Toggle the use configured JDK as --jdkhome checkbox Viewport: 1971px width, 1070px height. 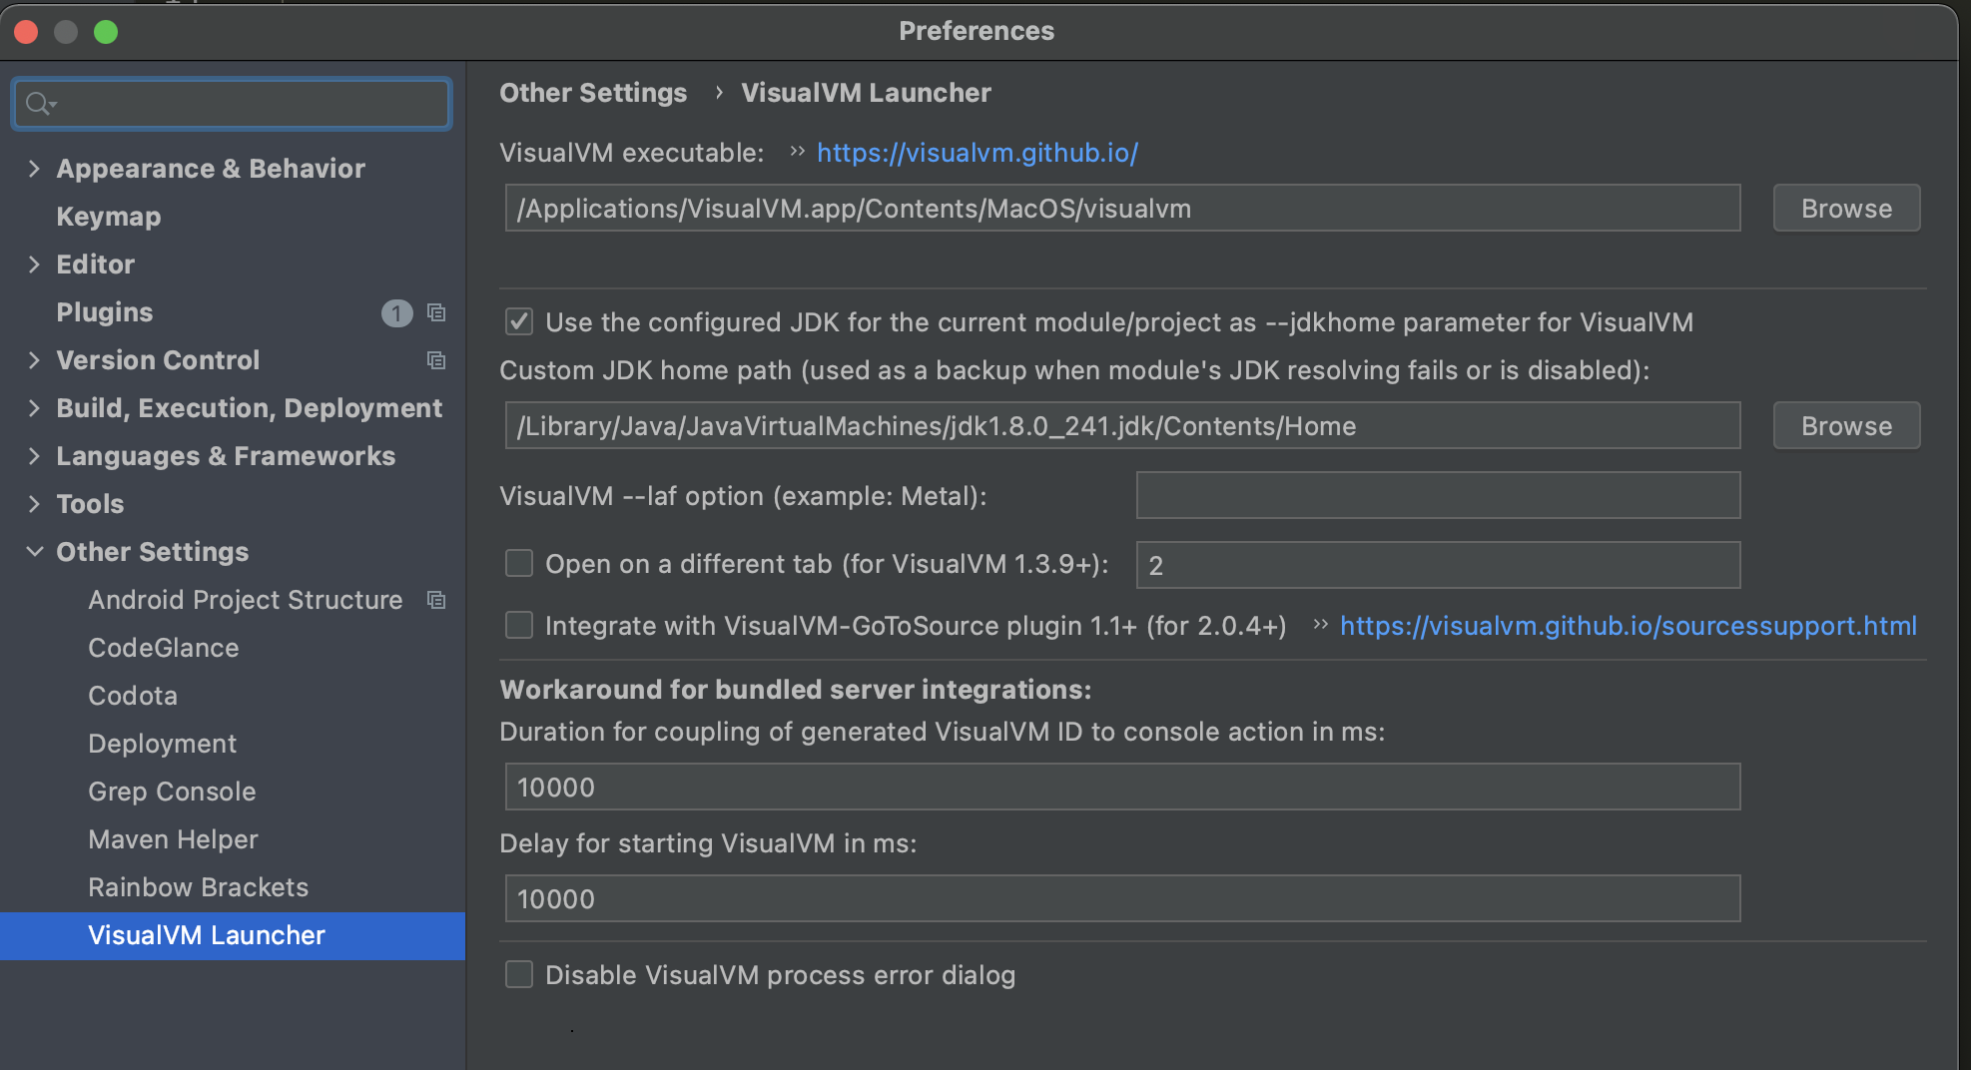click(x=519, y=321)
